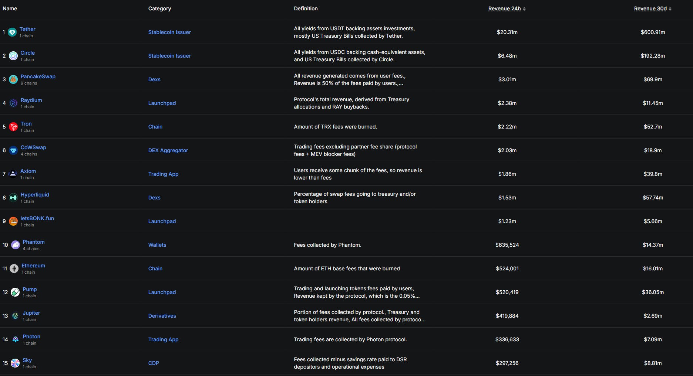Click the Circle protocol logo icon
693x376 pixels.
(13, 56)
